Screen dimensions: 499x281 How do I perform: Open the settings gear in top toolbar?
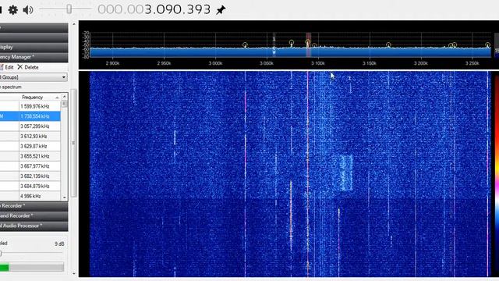pyautogui.click(x=12, y=10)
